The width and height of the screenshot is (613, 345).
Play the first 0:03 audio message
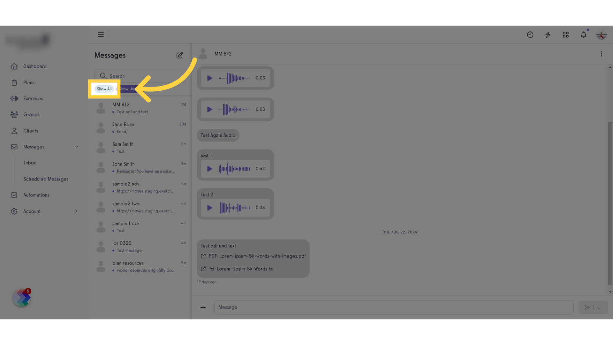tap(209, 78)
